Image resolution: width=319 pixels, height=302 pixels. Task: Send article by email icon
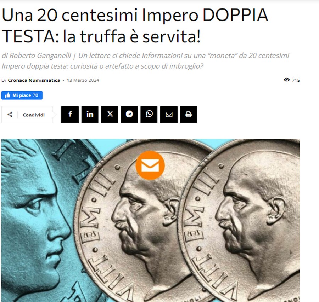click(x=169, y=115)
